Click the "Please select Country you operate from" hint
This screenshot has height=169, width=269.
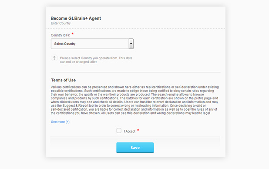click(96, 60)
